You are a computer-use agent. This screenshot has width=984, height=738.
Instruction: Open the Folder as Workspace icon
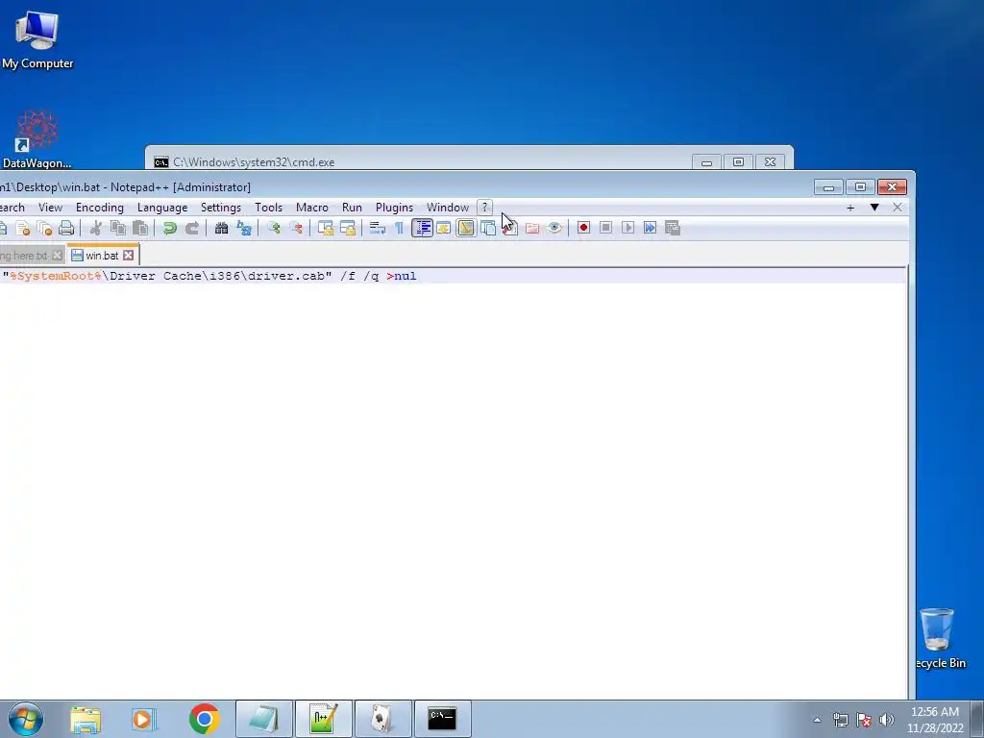point(532,228)
